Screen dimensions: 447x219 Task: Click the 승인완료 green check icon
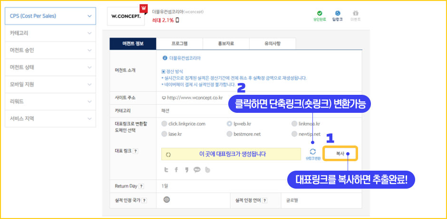tap(320, 13)
